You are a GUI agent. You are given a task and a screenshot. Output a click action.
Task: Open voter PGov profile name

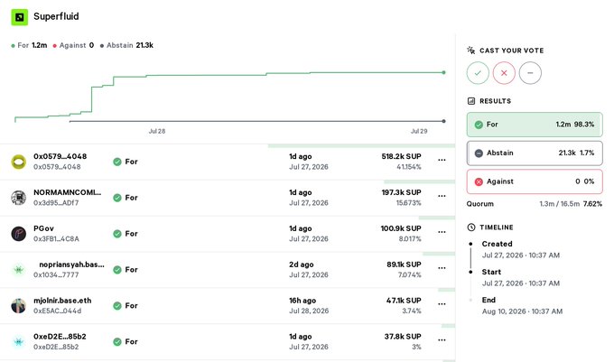click(43, 228)
